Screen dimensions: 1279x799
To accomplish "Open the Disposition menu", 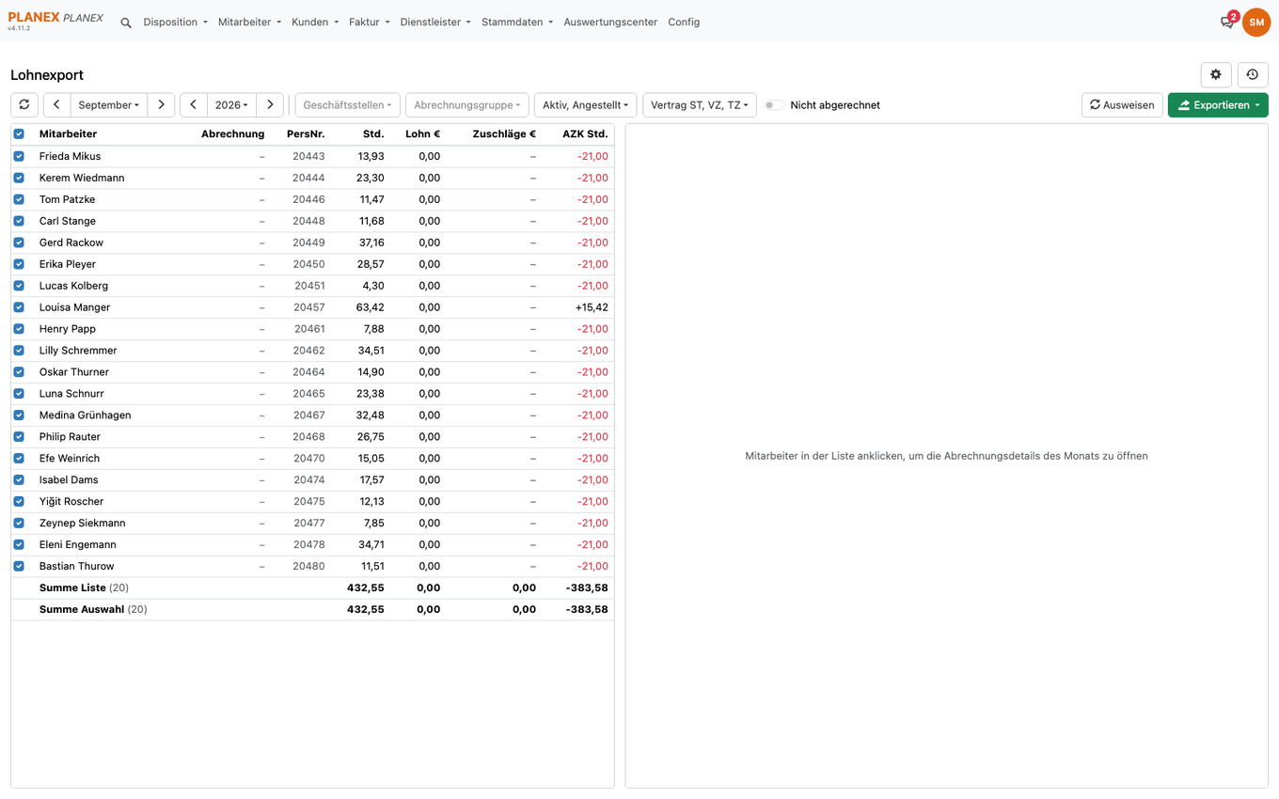I will (176, 23).
